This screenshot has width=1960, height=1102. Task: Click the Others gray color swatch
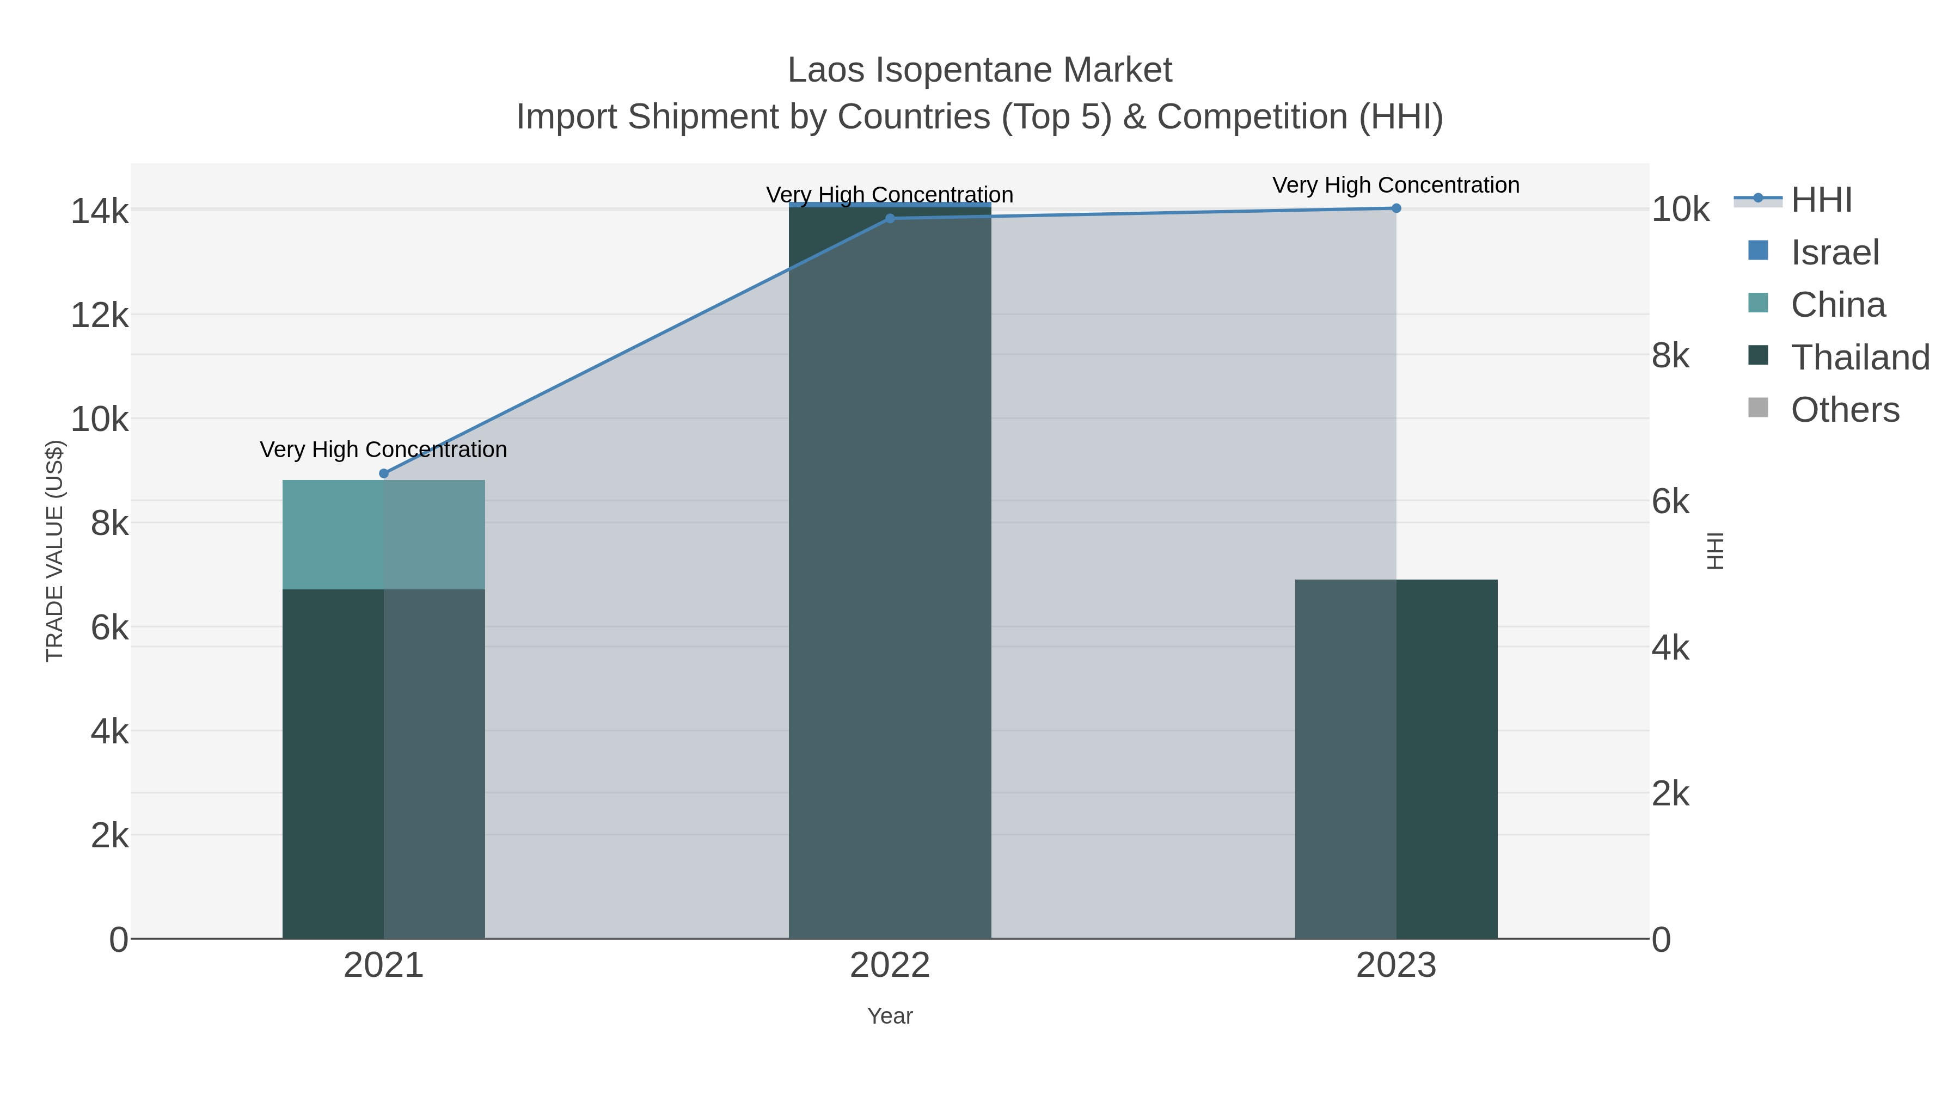coord(1759,408)
